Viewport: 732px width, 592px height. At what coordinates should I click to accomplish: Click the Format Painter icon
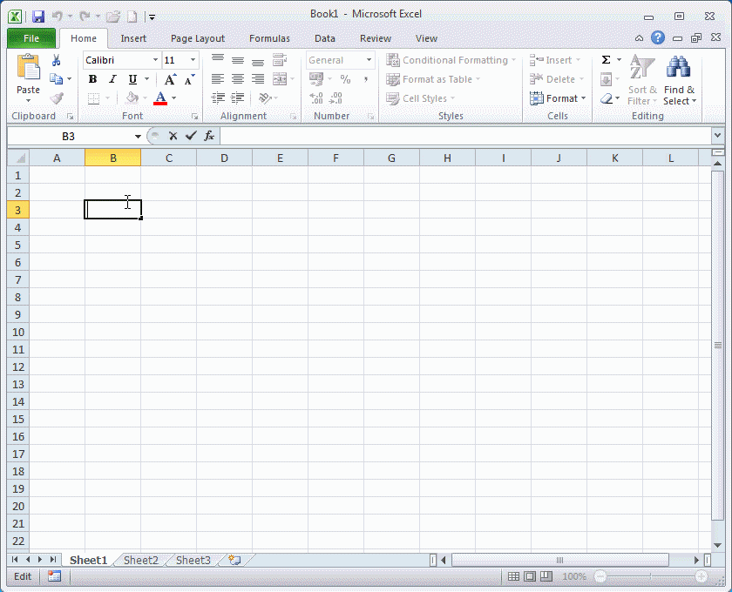coord(57,98)
